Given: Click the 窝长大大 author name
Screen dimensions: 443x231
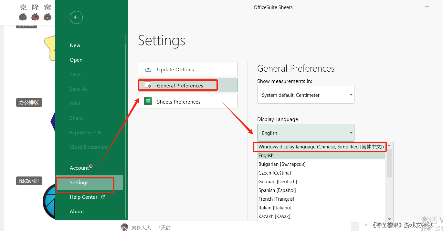Looking at the screenshot, I should point(141,227).
